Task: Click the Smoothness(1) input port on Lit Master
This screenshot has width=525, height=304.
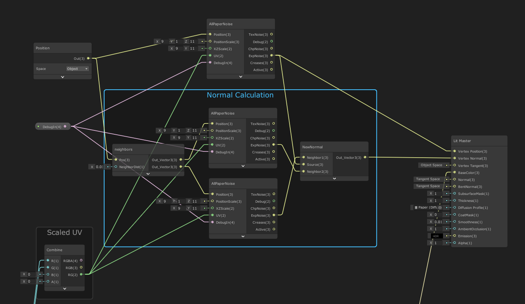Action: (453, 222)
